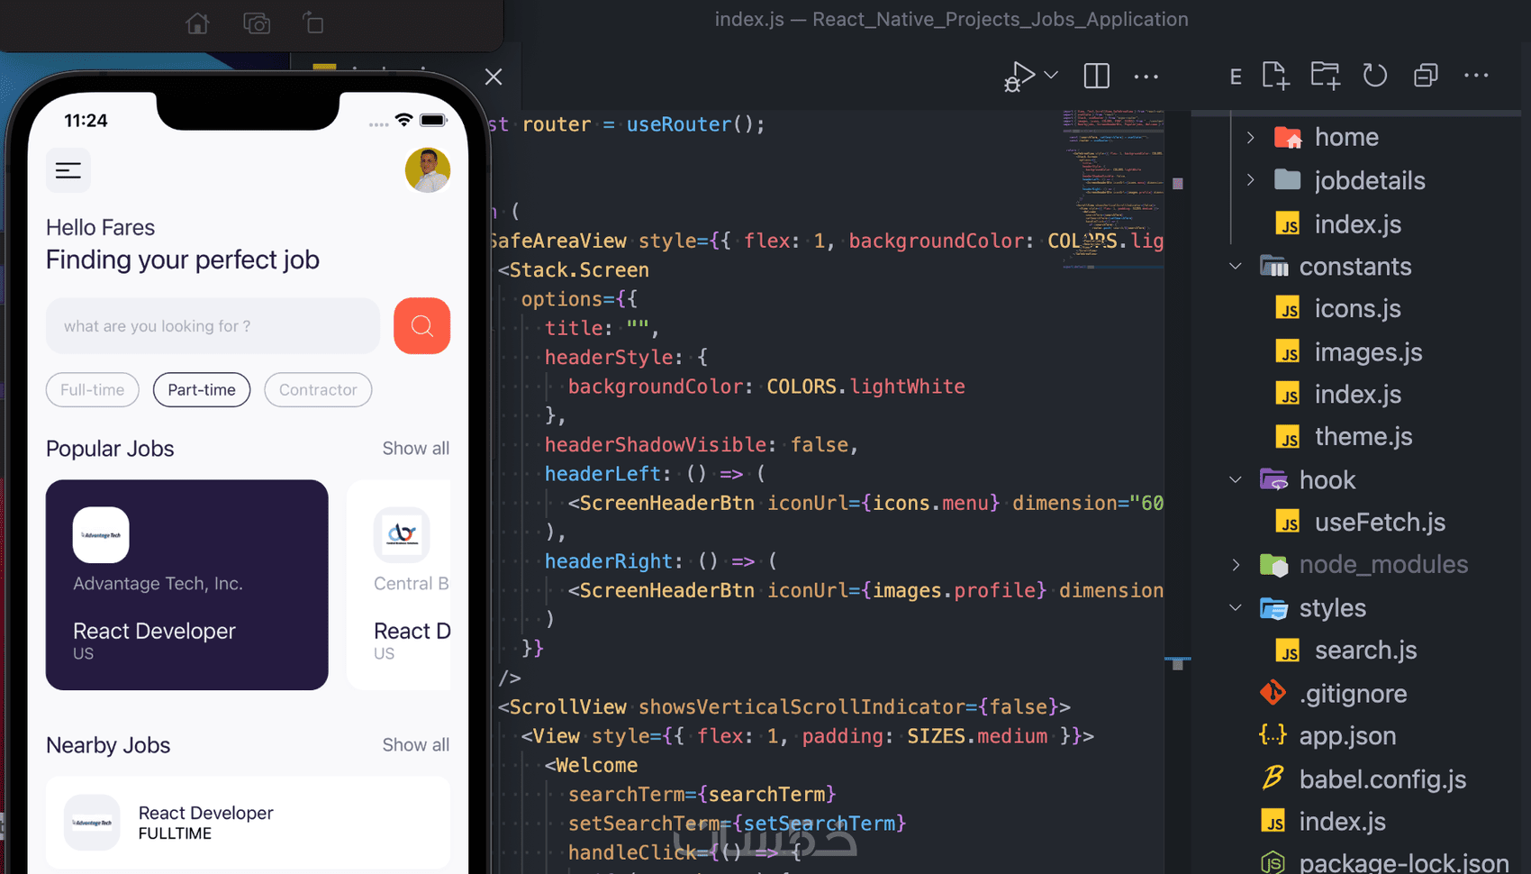Collapse all folders in Explorer
1531x874 pixels.
point(1426,76)
